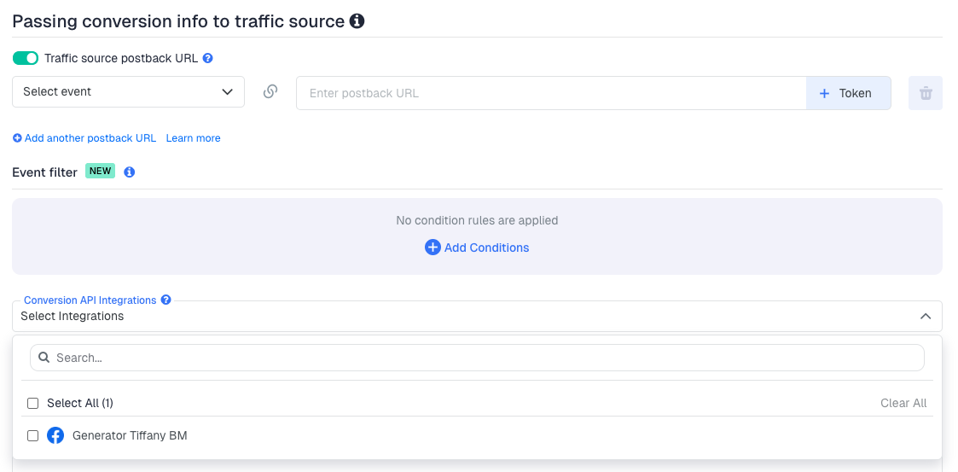
Task: Disable Traffic source postback URL toggle
Action: coord(26,58)
